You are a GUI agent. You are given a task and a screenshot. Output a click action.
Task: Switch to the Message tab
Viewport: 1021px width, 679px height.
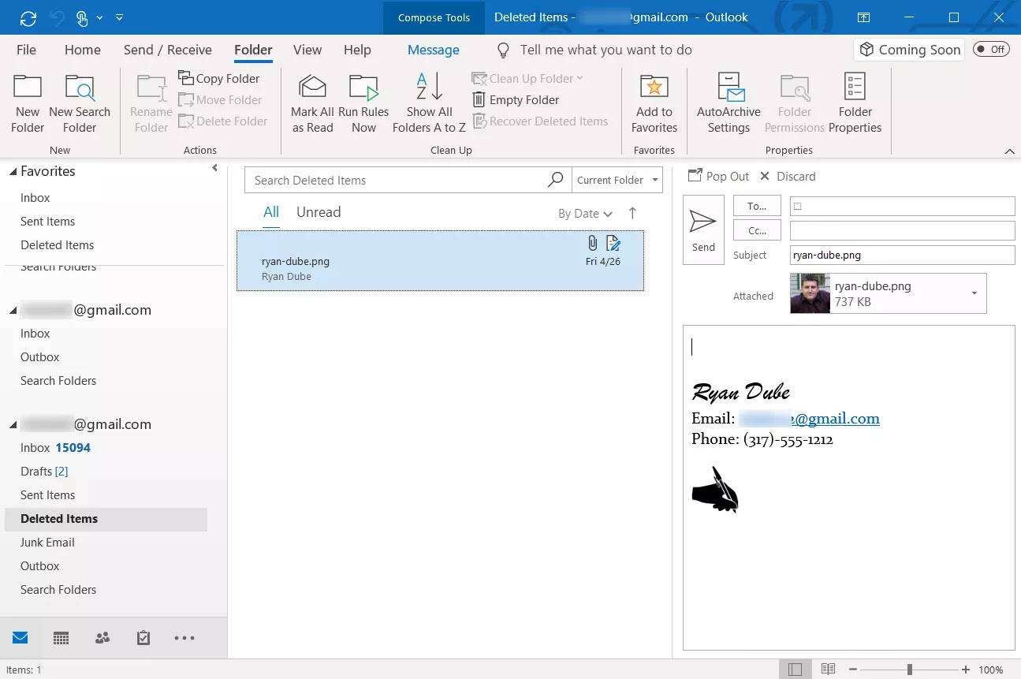tap(434, 50)
